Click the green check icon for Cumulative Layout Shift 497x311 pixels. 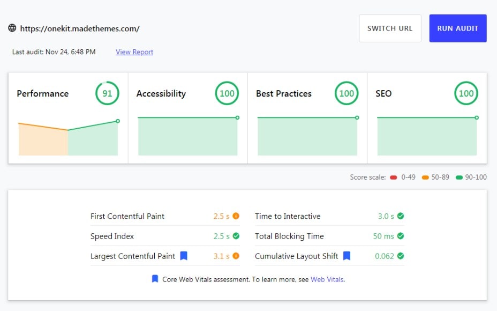(x=401, y=256)
